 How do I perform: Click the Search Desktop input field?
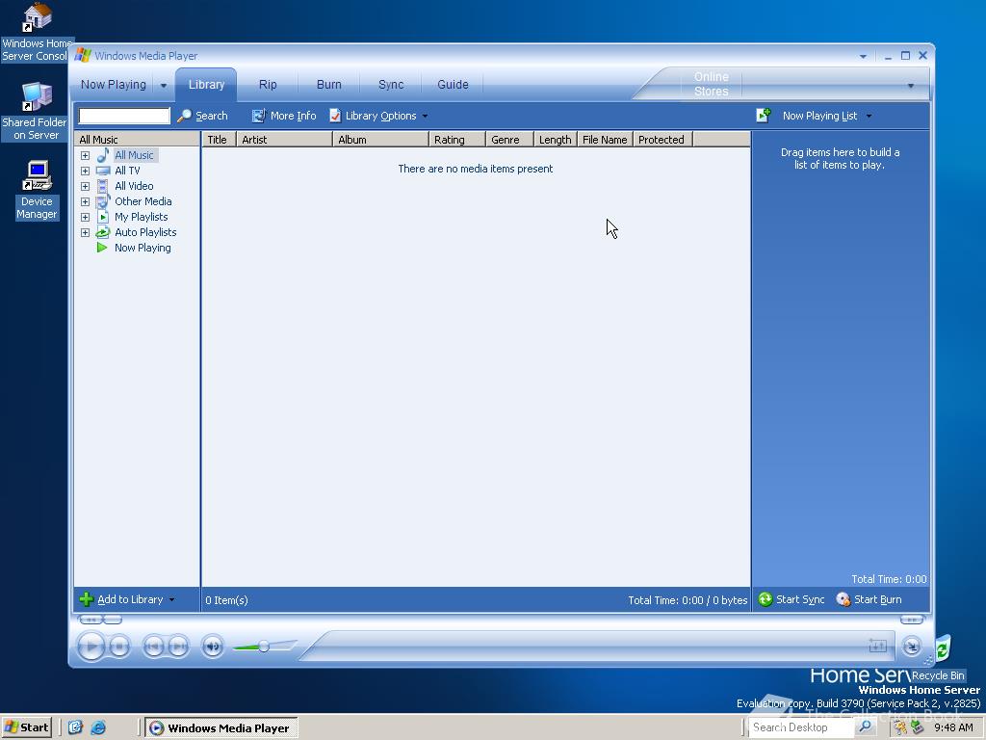pyautogui.click(x=801, y=727)
